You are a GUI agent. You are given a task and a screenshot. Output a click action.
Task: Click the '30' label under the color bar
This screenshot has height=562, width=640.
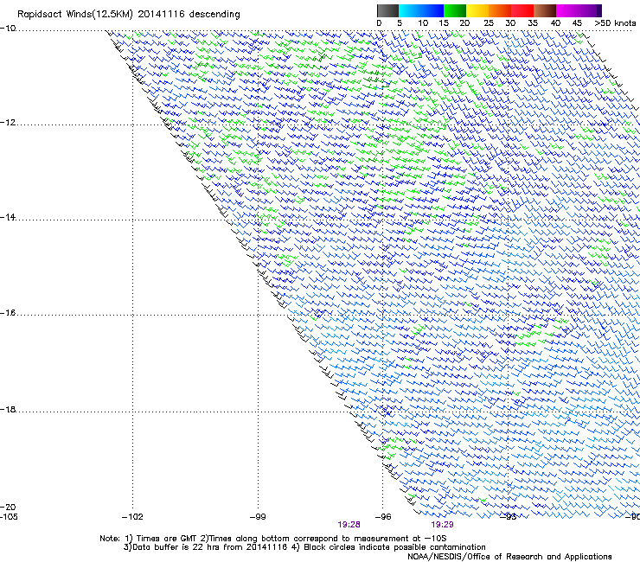pyautogui.click(x=510, y=23)
